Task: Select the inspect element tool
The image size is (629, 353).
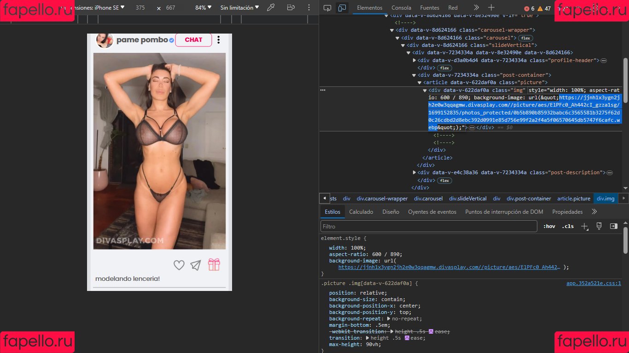Action: tap(327, 7)
